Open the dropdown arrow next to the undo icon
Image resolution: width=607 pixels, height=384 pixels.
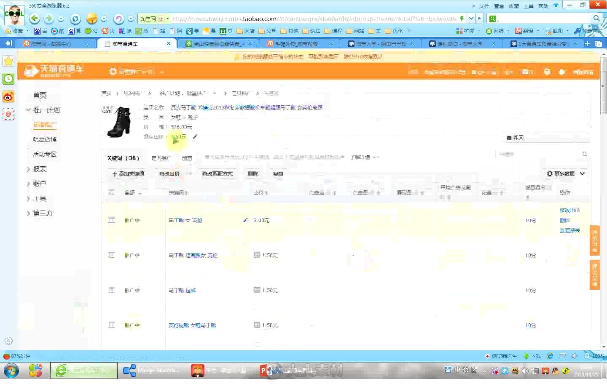coord(131,19)
